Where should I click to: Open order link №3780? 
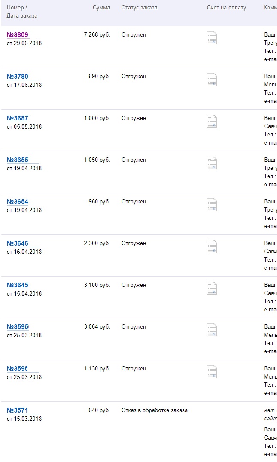17,77
